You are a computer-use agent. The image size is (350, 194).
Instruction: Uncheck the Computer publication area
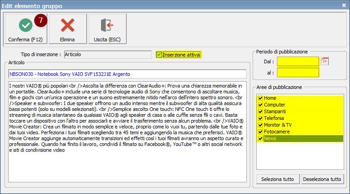(260, 105)
